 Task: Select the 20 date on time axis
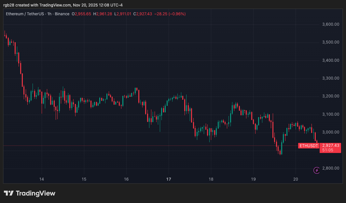pos(296,179)
